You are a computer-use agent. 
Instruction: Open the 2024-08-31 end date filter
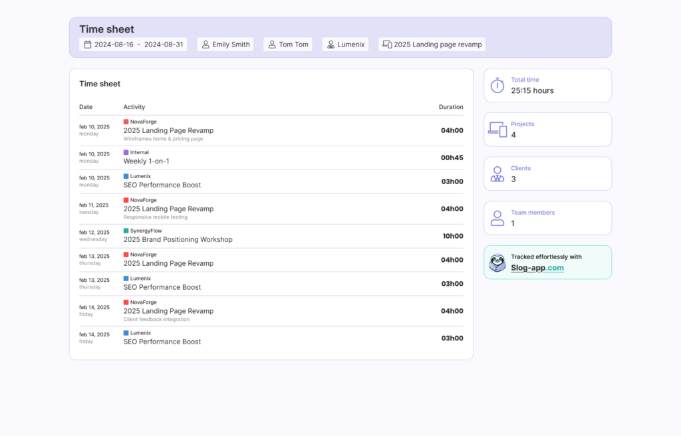coord(164,45)
